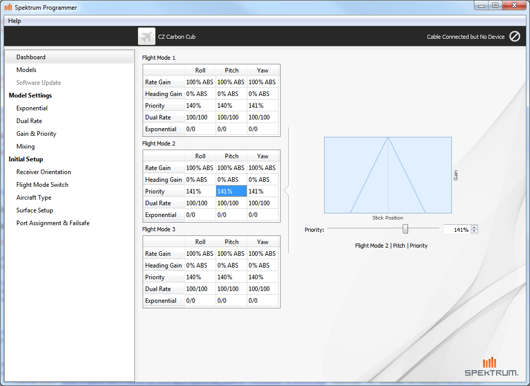Click the gain versus stick position graph

(x=388, y=175)
